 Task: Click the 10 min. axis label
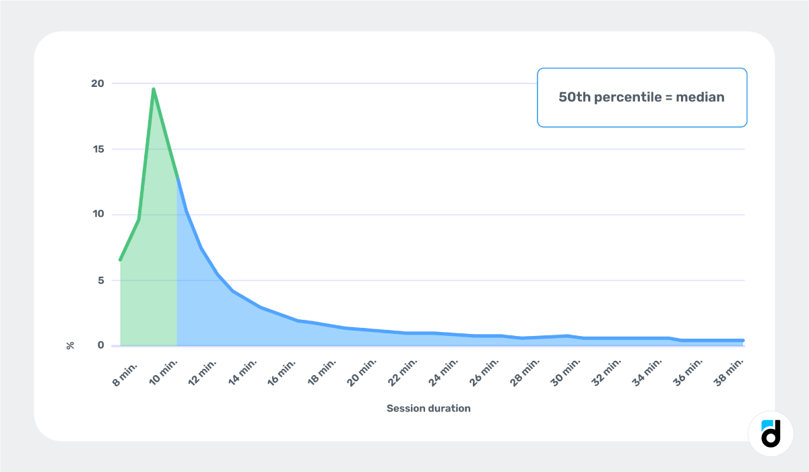pyautogui.click(x=164, y=373)
